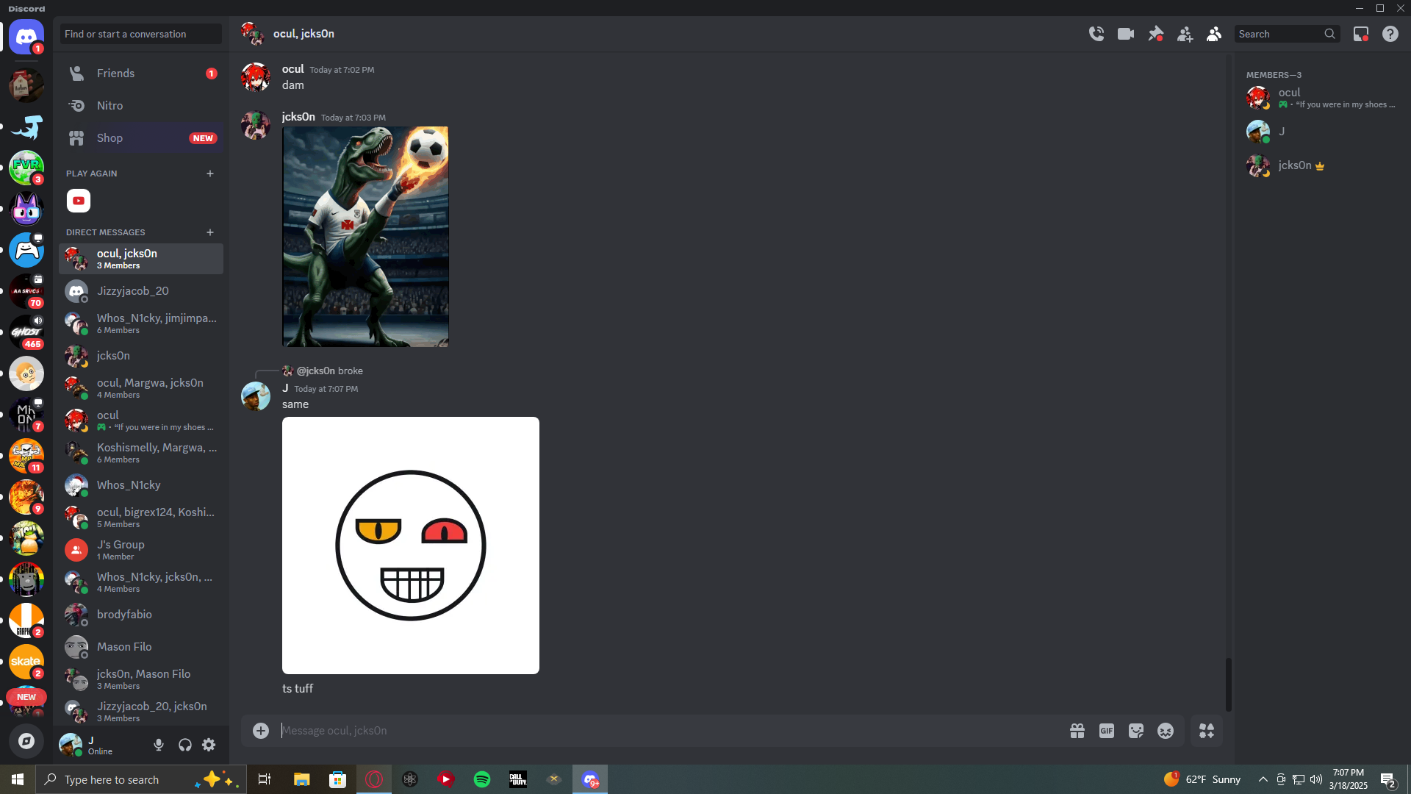1411x794 pixels.
Task: Click the message search field
Action: pos(1287,34)
